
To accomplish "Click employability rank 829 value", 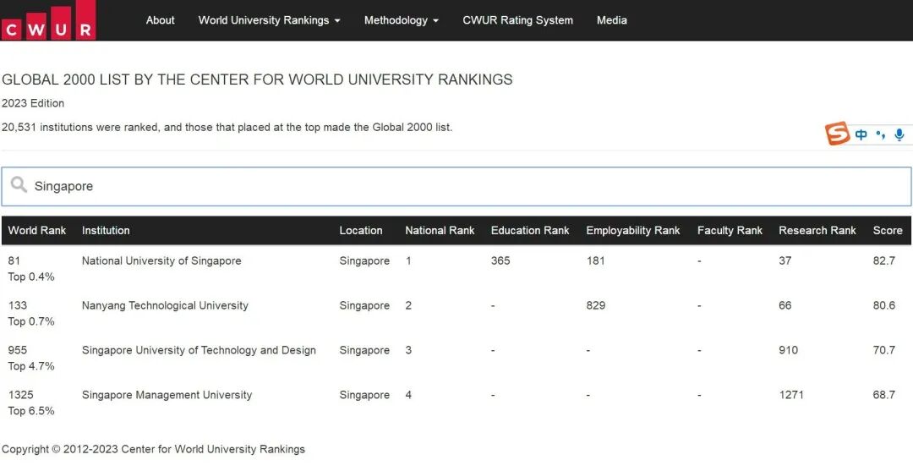I will point(596,305).
